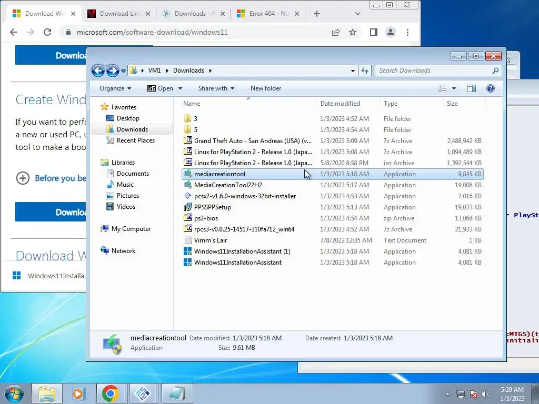Sort by Type column header

tap(391, 104)
